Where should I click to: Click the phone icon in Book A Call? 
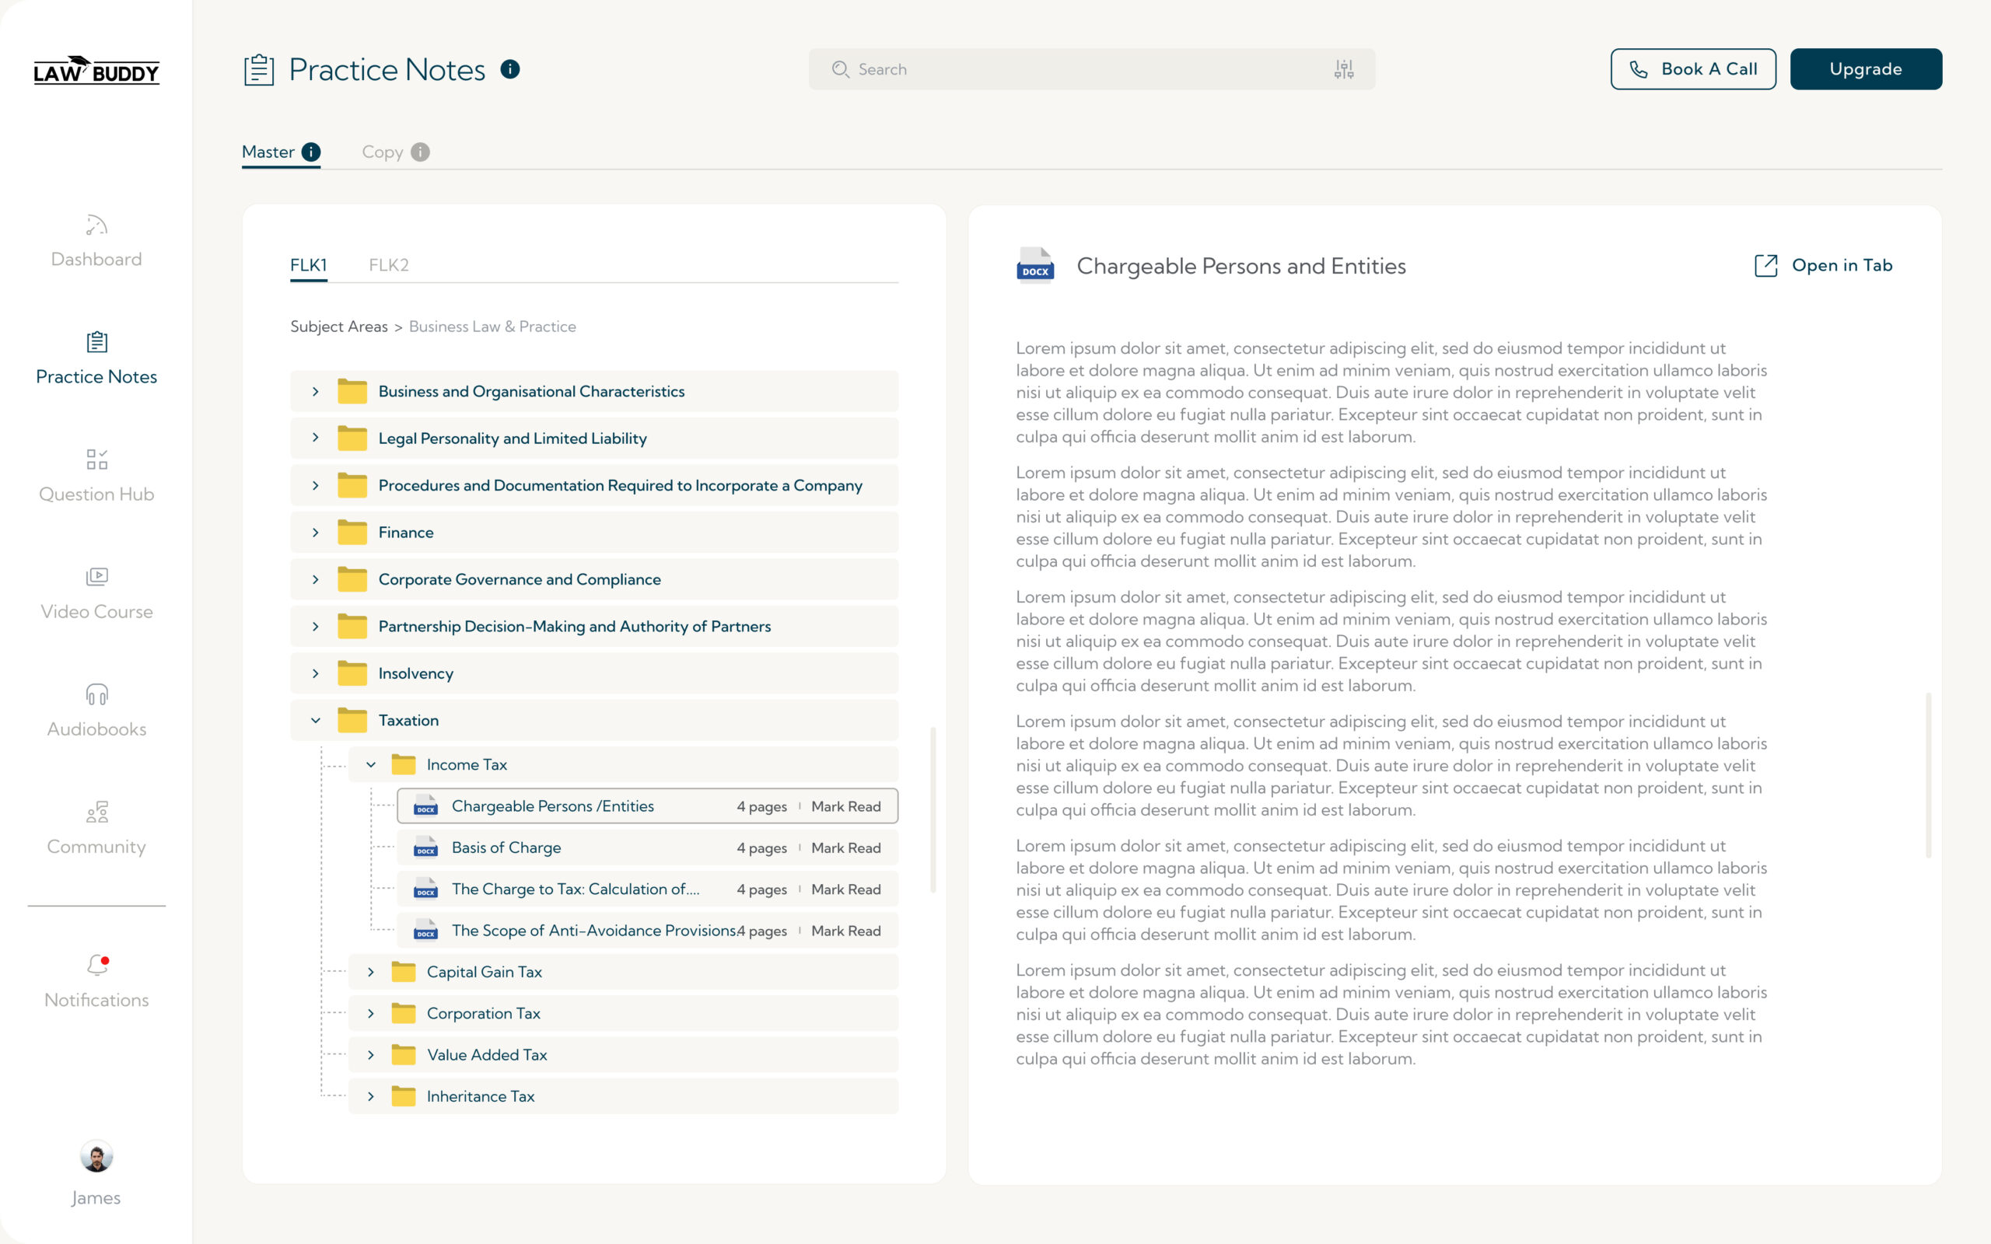(1638, 69)
